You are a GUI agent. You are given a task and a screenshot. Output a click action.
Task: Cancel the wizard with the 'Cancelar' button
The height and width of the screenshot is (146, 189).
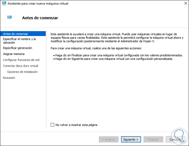(x=175, y=139)
